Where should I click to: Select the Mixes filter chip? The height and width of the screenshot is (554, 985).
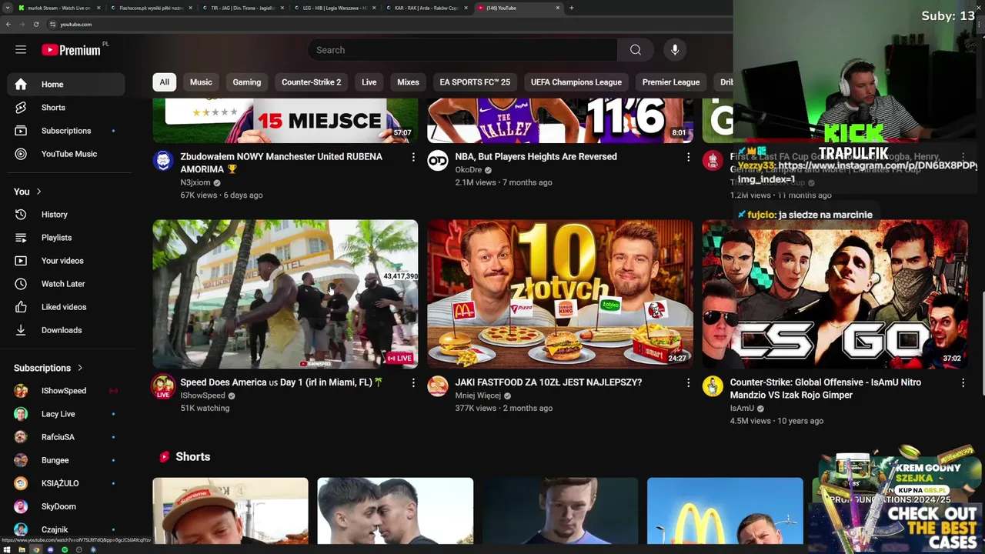click(x=408, y=82)
